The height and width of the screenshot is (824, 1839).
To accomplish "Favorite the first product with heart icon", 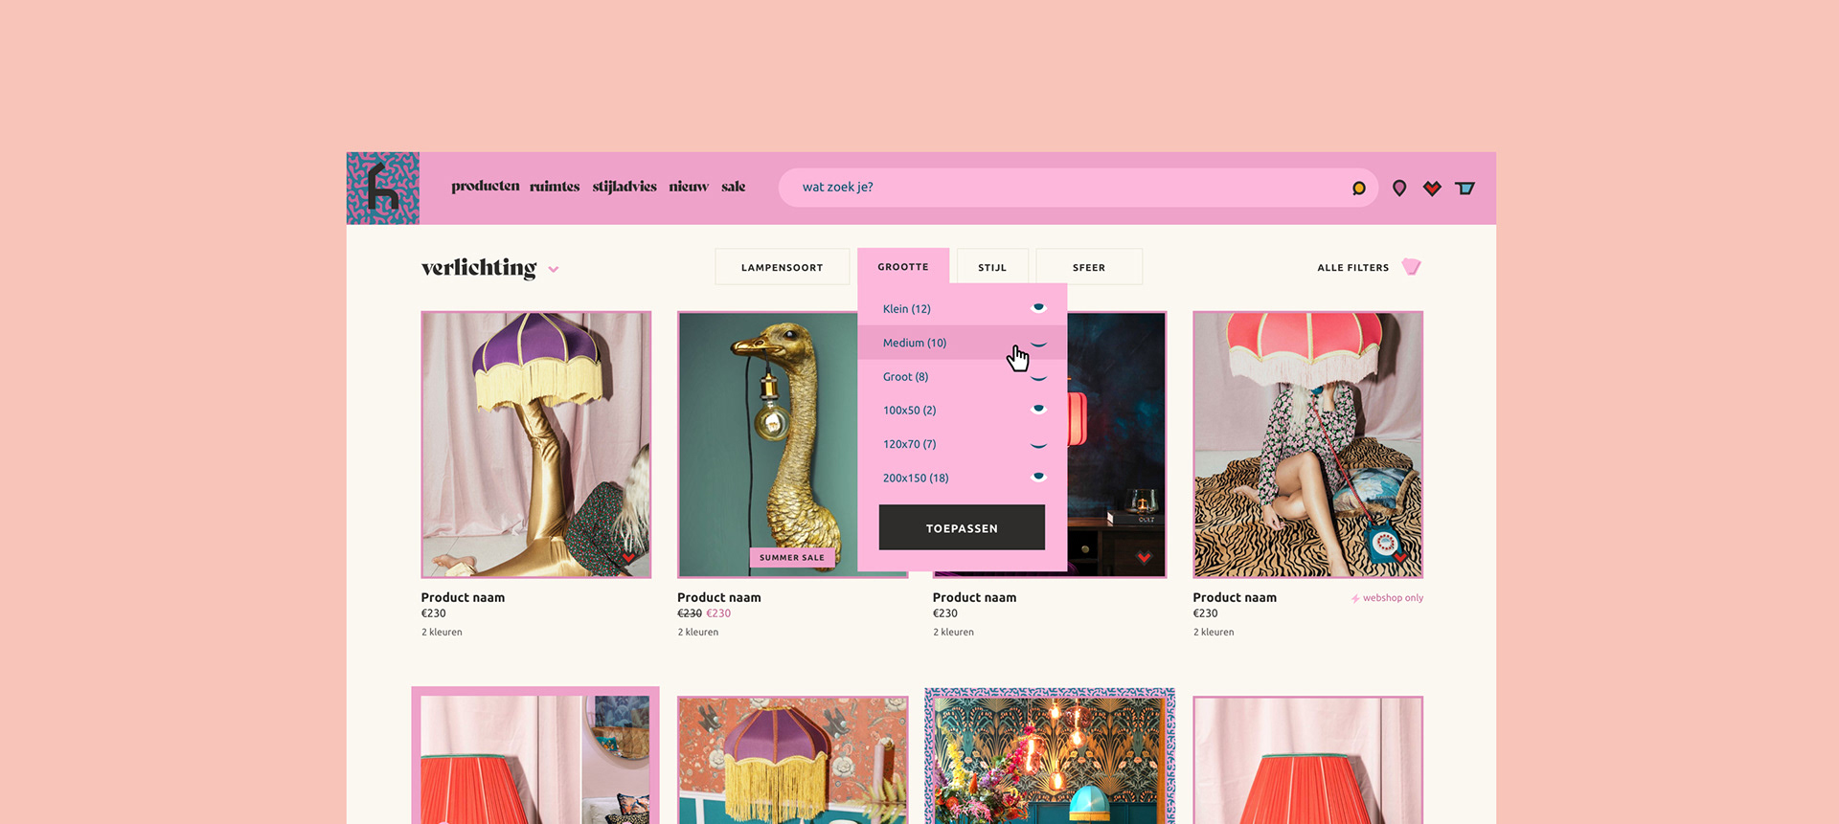I will [628, 557].
